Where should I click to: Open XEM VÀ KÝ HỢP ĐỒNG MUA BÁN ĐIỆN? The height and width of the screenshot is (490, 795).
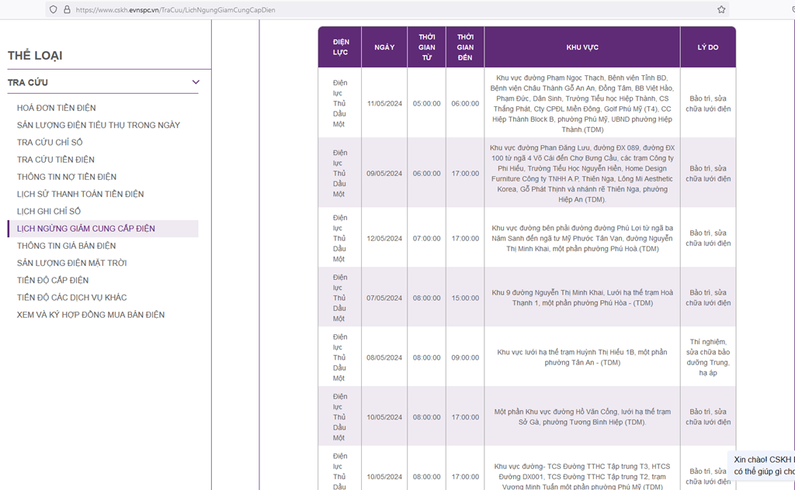coord(91,314)
